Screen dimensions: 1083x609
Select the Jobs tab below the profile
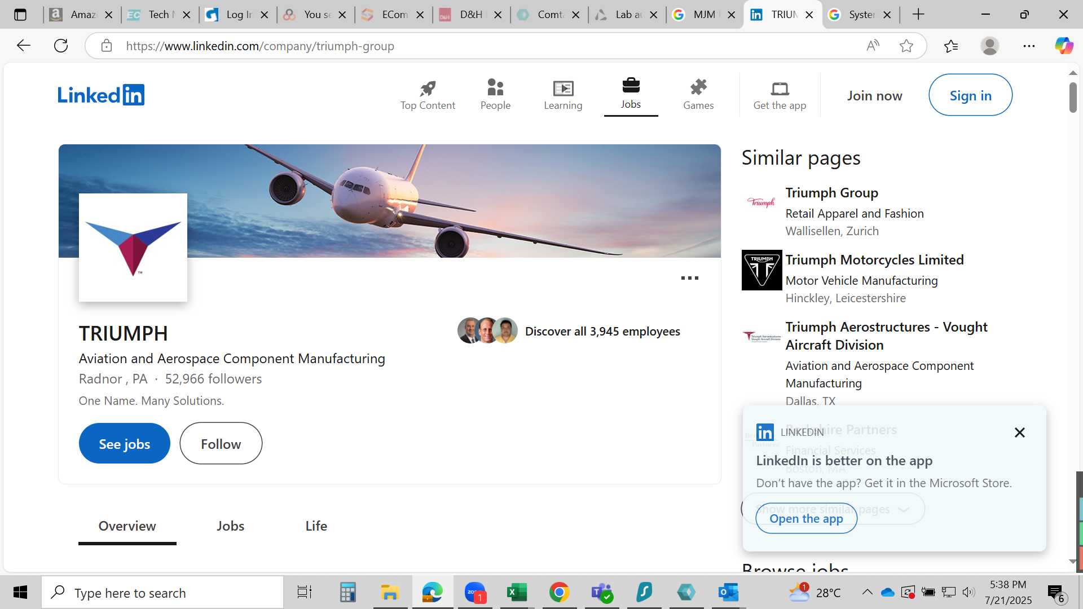pos(230,526)
